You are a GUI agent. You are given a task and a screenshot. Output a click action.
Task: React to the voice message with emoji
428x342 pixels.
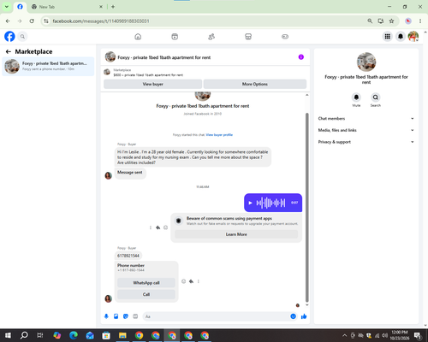tap(165, 227)
